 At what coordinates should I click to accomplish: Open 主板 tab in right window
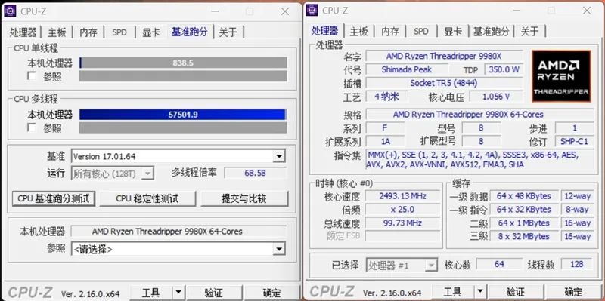[358, 31]
